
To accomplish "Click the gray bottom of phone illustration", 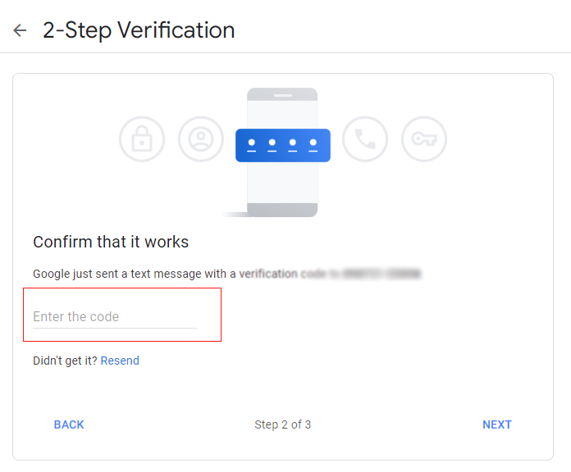I will pos(282,210).
